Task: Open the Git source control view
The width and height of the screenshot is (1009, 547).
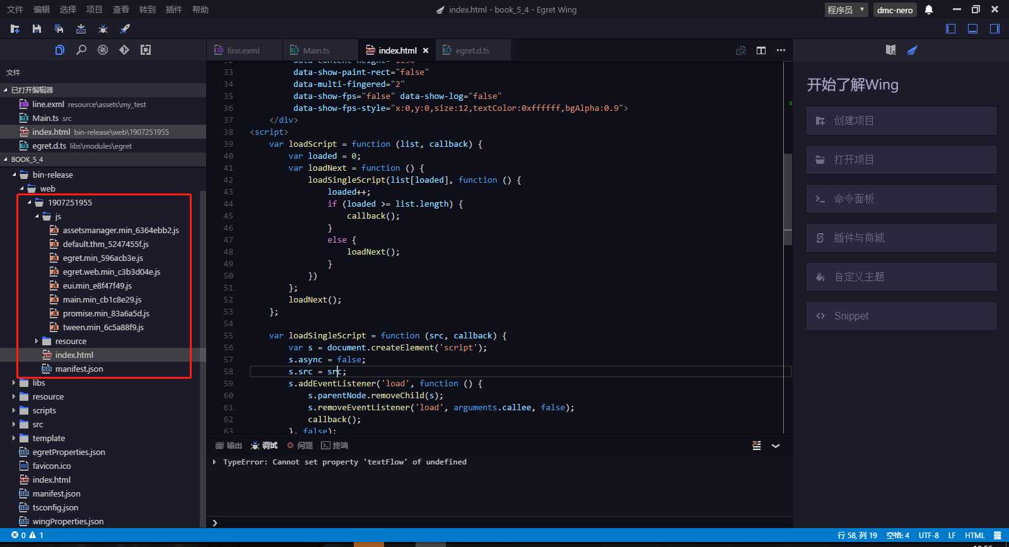Action: point(124,50)
